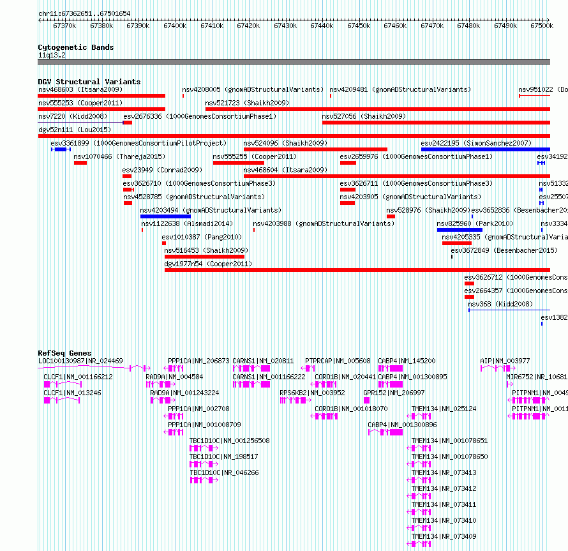Select the nsv1122638 (Alsmadi2014) label
The height and width of the screenshot is (551, 568).
[187, 223]
